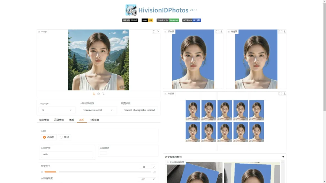This screenshot has width=326, height=183.
Task: Collapse the 社交媒体模板照 section arrow
Action: click(x=283, y=157)
